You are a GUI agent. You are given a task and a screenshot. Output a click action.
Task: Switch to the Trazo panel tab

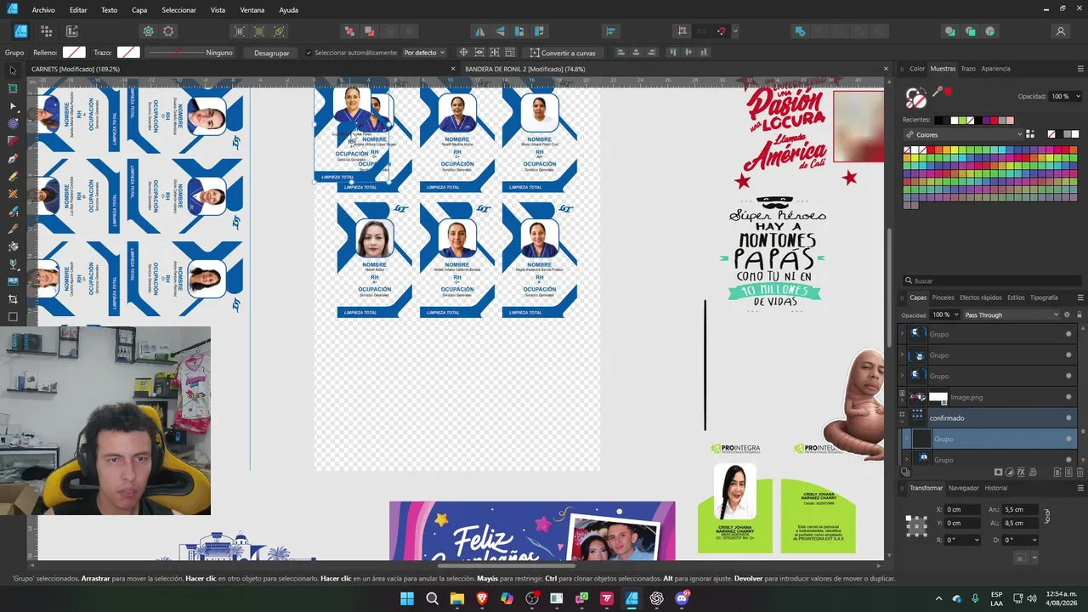point(968,69)
